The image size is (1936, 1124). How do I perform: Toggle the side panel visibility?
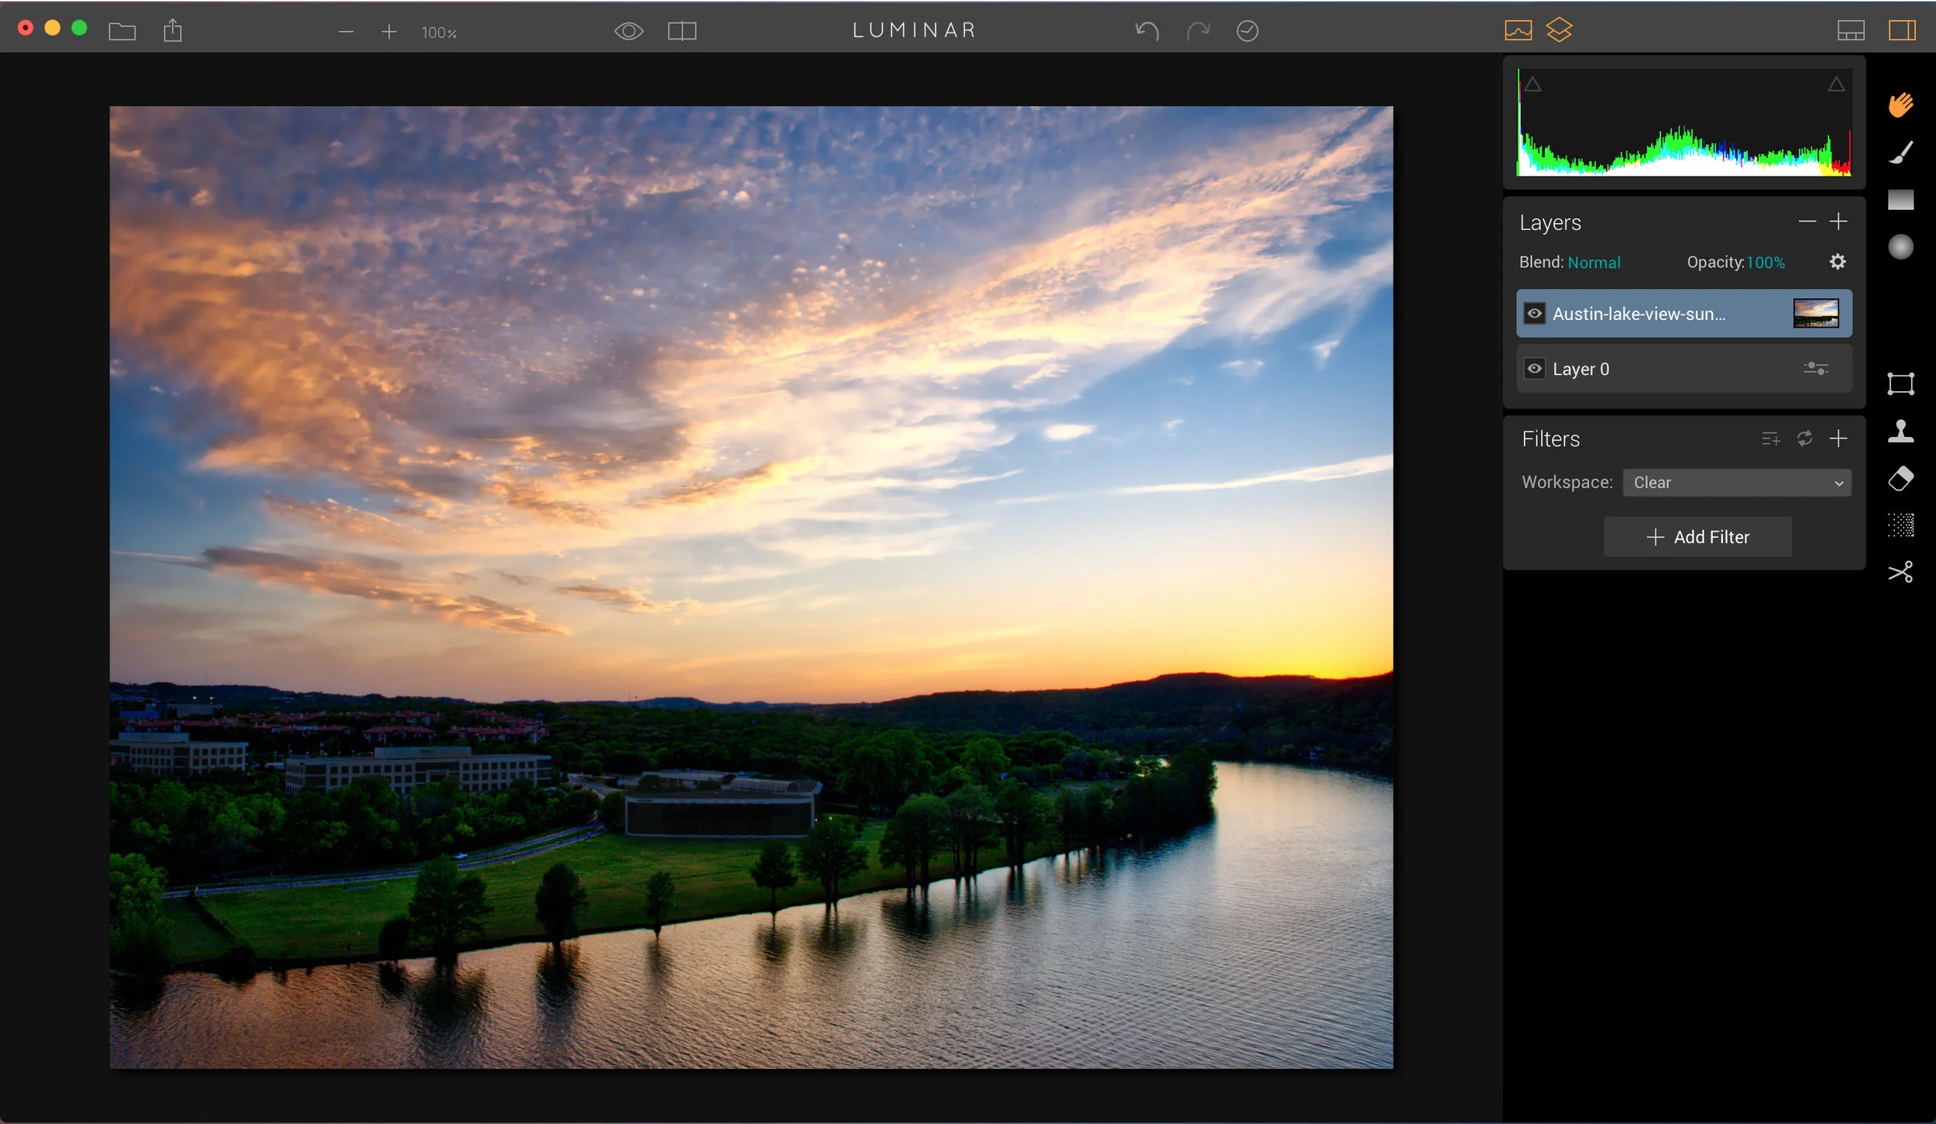(1902, 30)
